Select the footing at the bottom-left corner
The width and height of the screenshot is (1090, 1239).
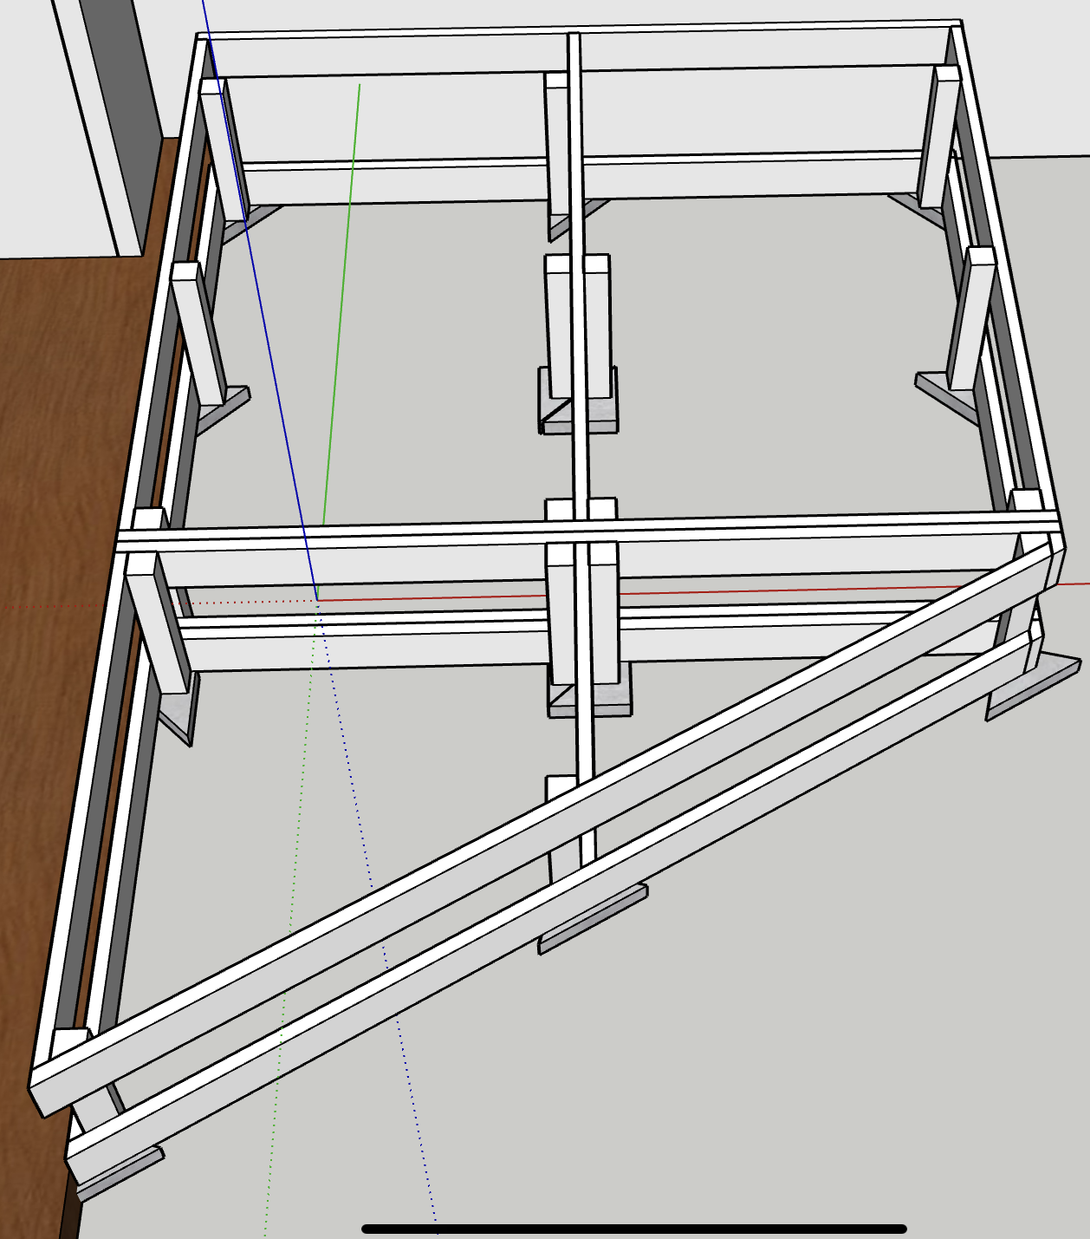121,1172
